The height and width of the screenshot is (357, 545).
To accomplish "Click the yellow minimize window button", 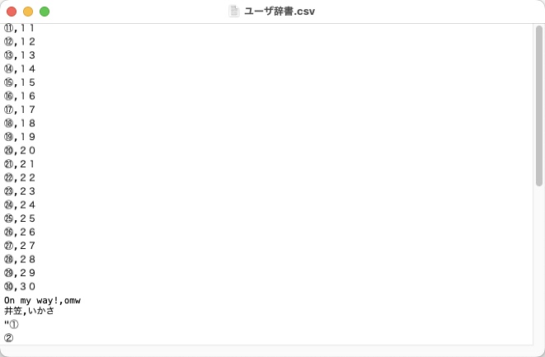I will [x=28, y=12].
